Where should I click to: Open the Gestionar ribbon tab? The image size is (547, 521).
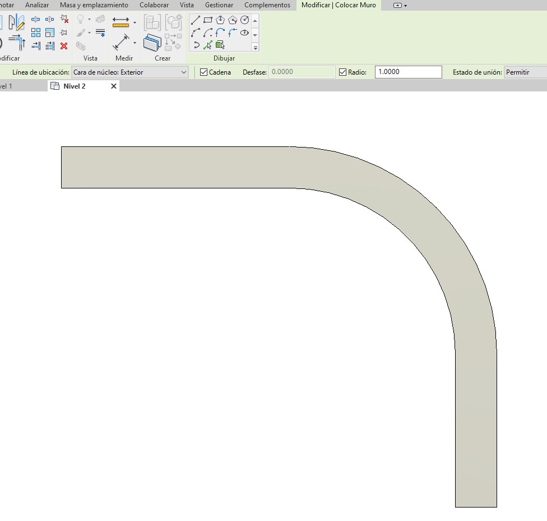pos(219,5)
